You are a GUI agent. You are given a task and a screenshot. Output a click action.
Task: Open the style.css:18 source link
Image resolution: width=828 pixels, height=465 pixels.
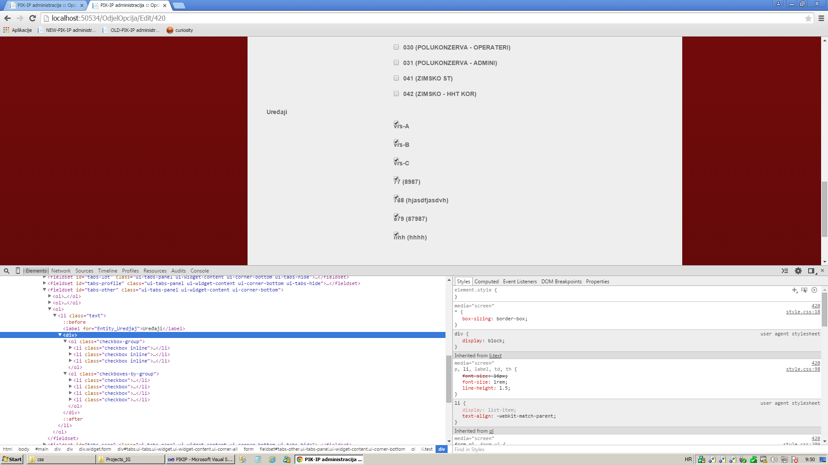point(803,312)
